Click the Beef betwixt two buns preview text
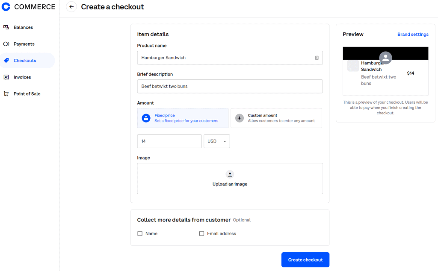 379,80
